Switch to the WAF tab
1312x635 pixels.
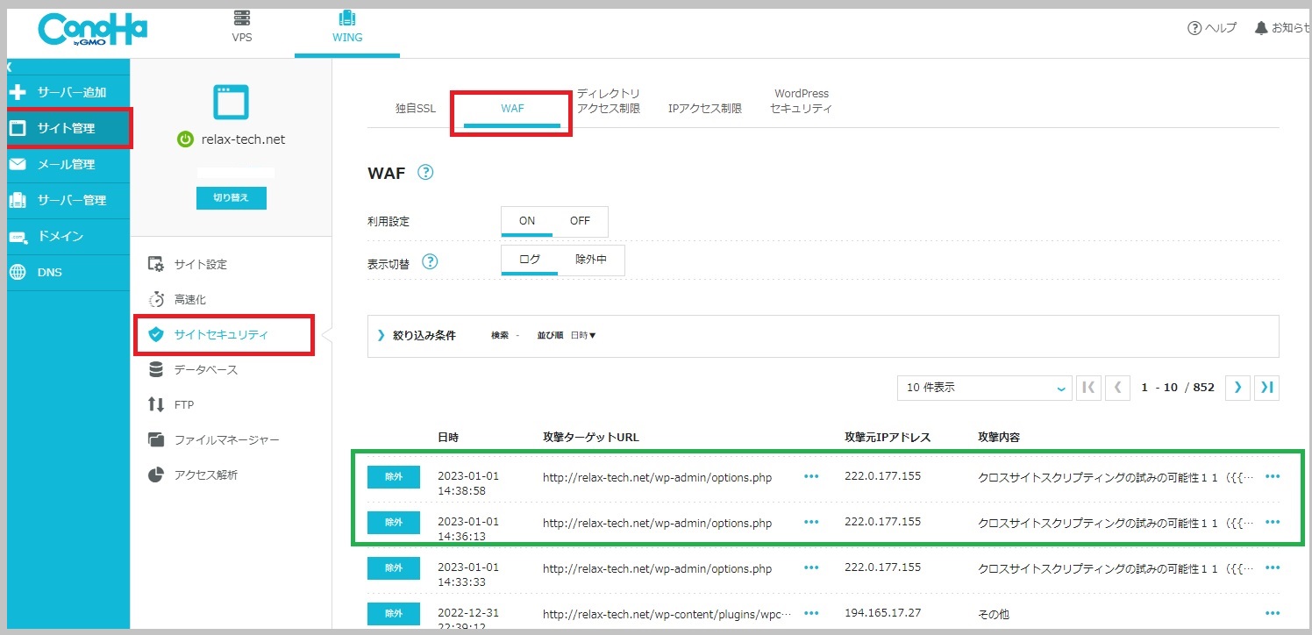tap(512, 109)
